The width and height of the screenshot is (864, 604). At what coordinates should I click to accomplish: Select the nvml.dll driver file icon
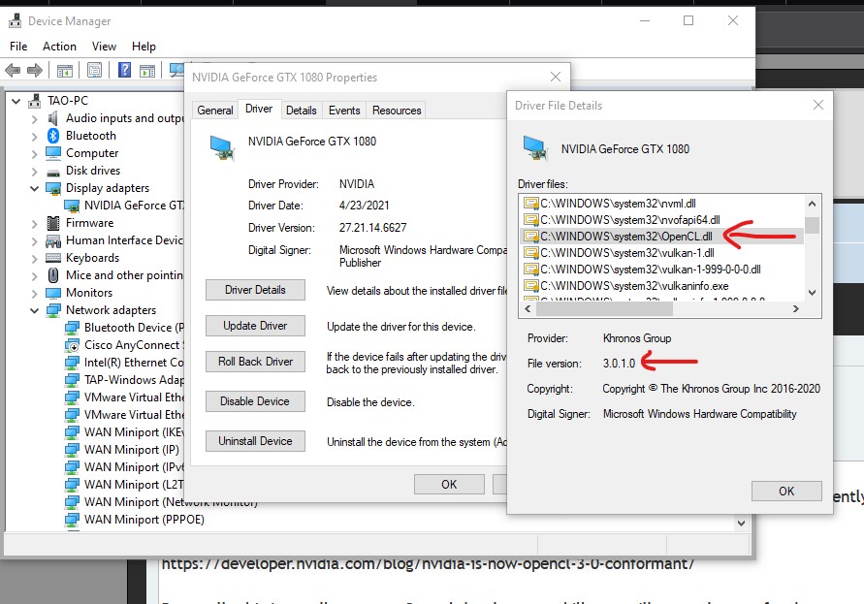tap(530, 204)
